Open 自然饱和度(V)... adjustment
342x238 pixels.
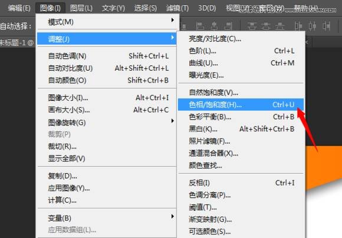[241, 92]
